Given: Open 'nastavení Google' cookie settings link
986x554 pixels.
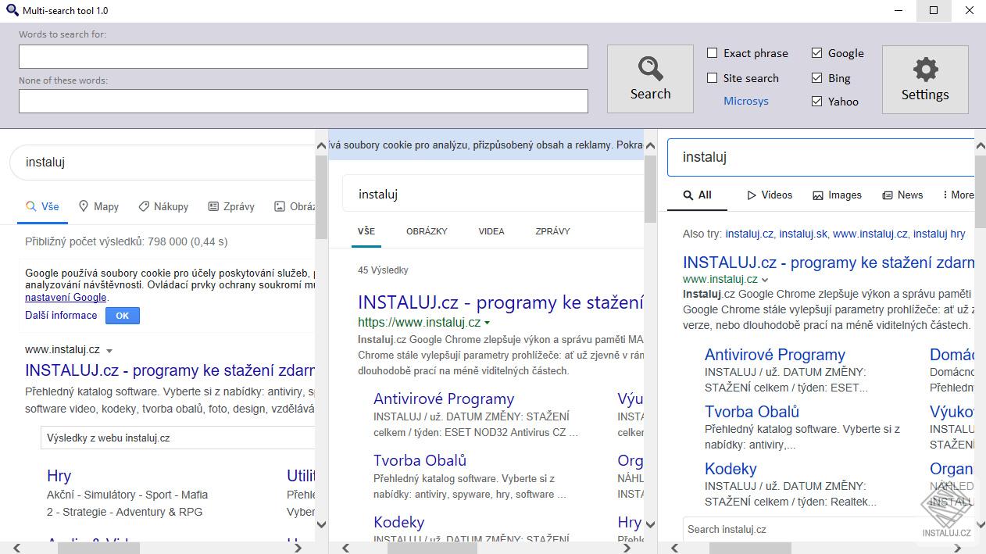Looking at the screenshot, I should click(x=66, y=297).
